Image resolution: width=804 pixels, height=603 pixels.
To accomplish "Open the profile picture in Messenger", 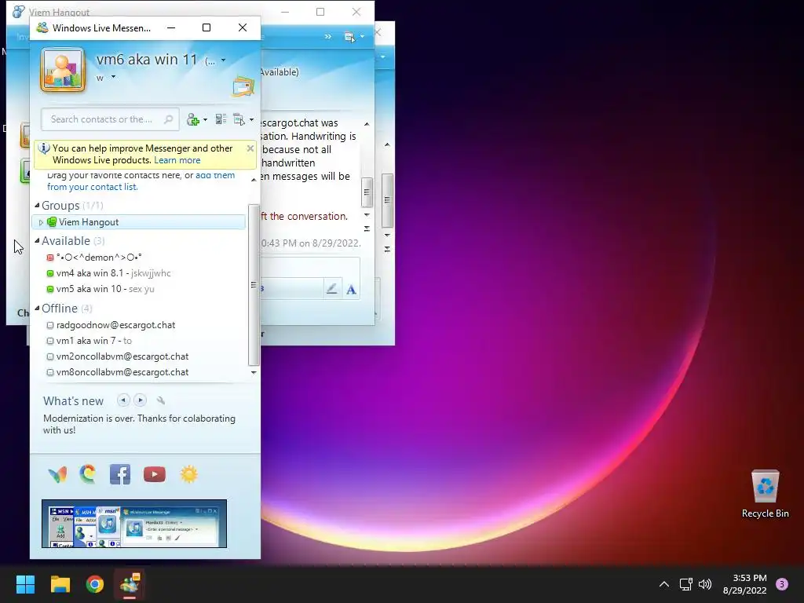I will point(63,70).
